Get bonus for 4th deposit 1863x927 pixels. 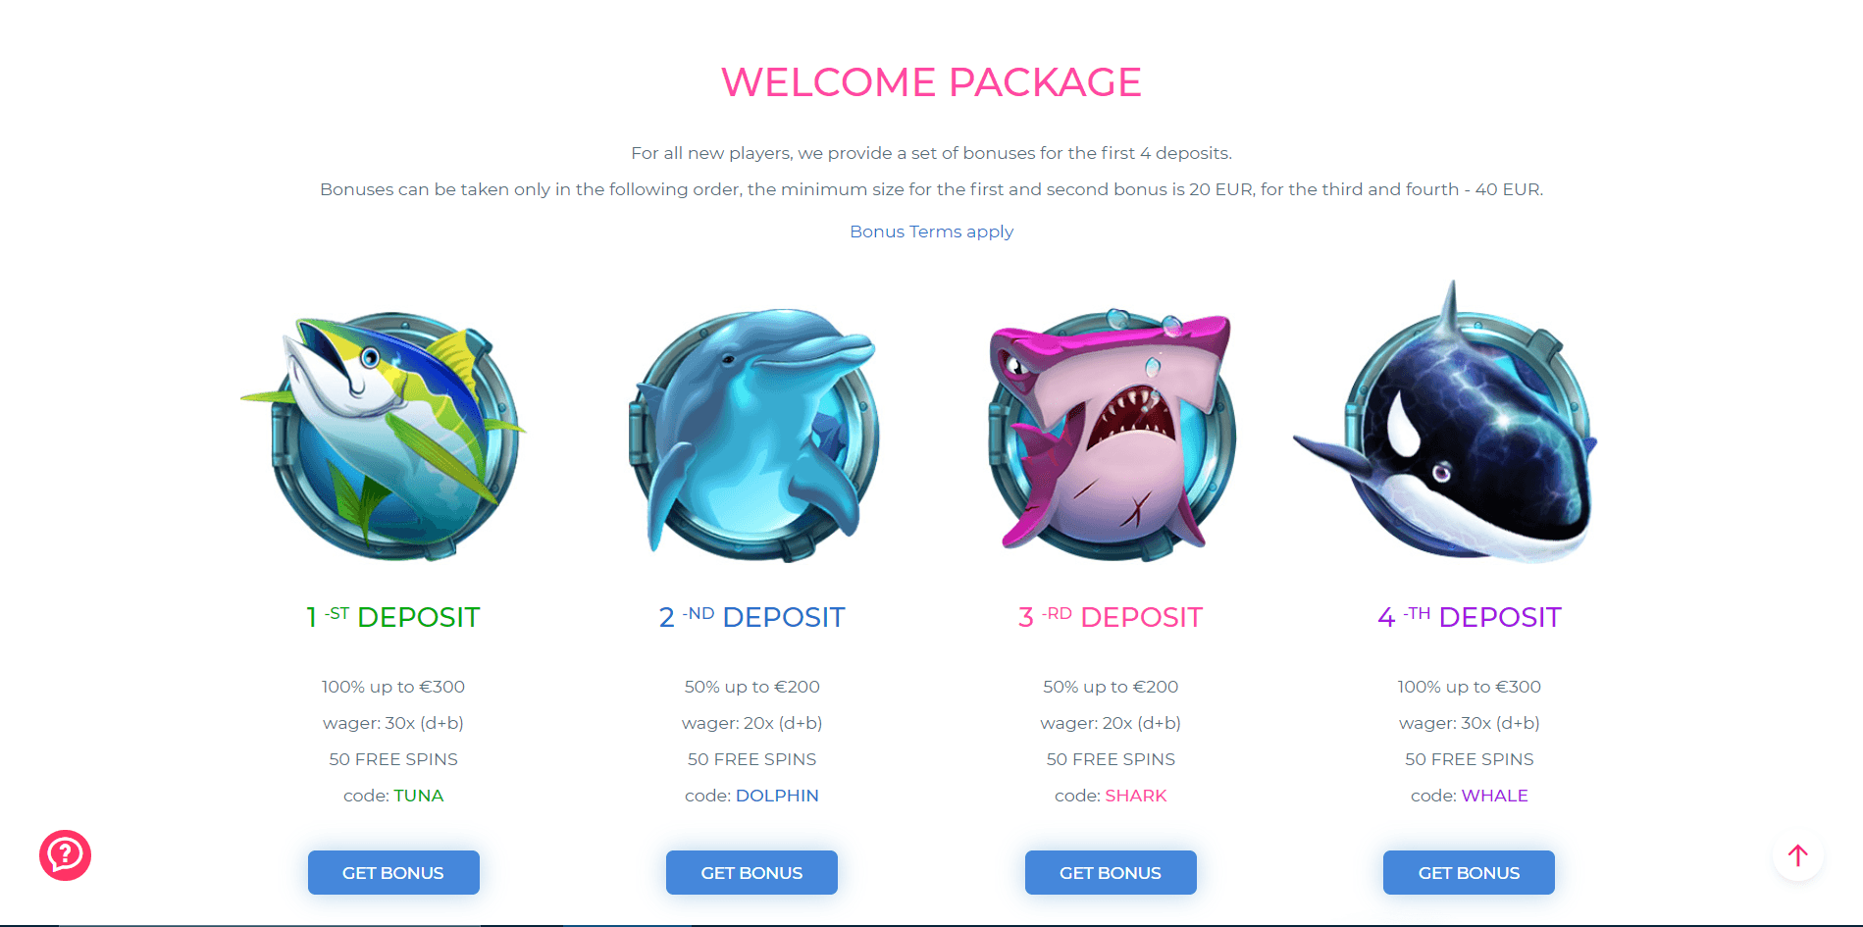[1469, 872]
